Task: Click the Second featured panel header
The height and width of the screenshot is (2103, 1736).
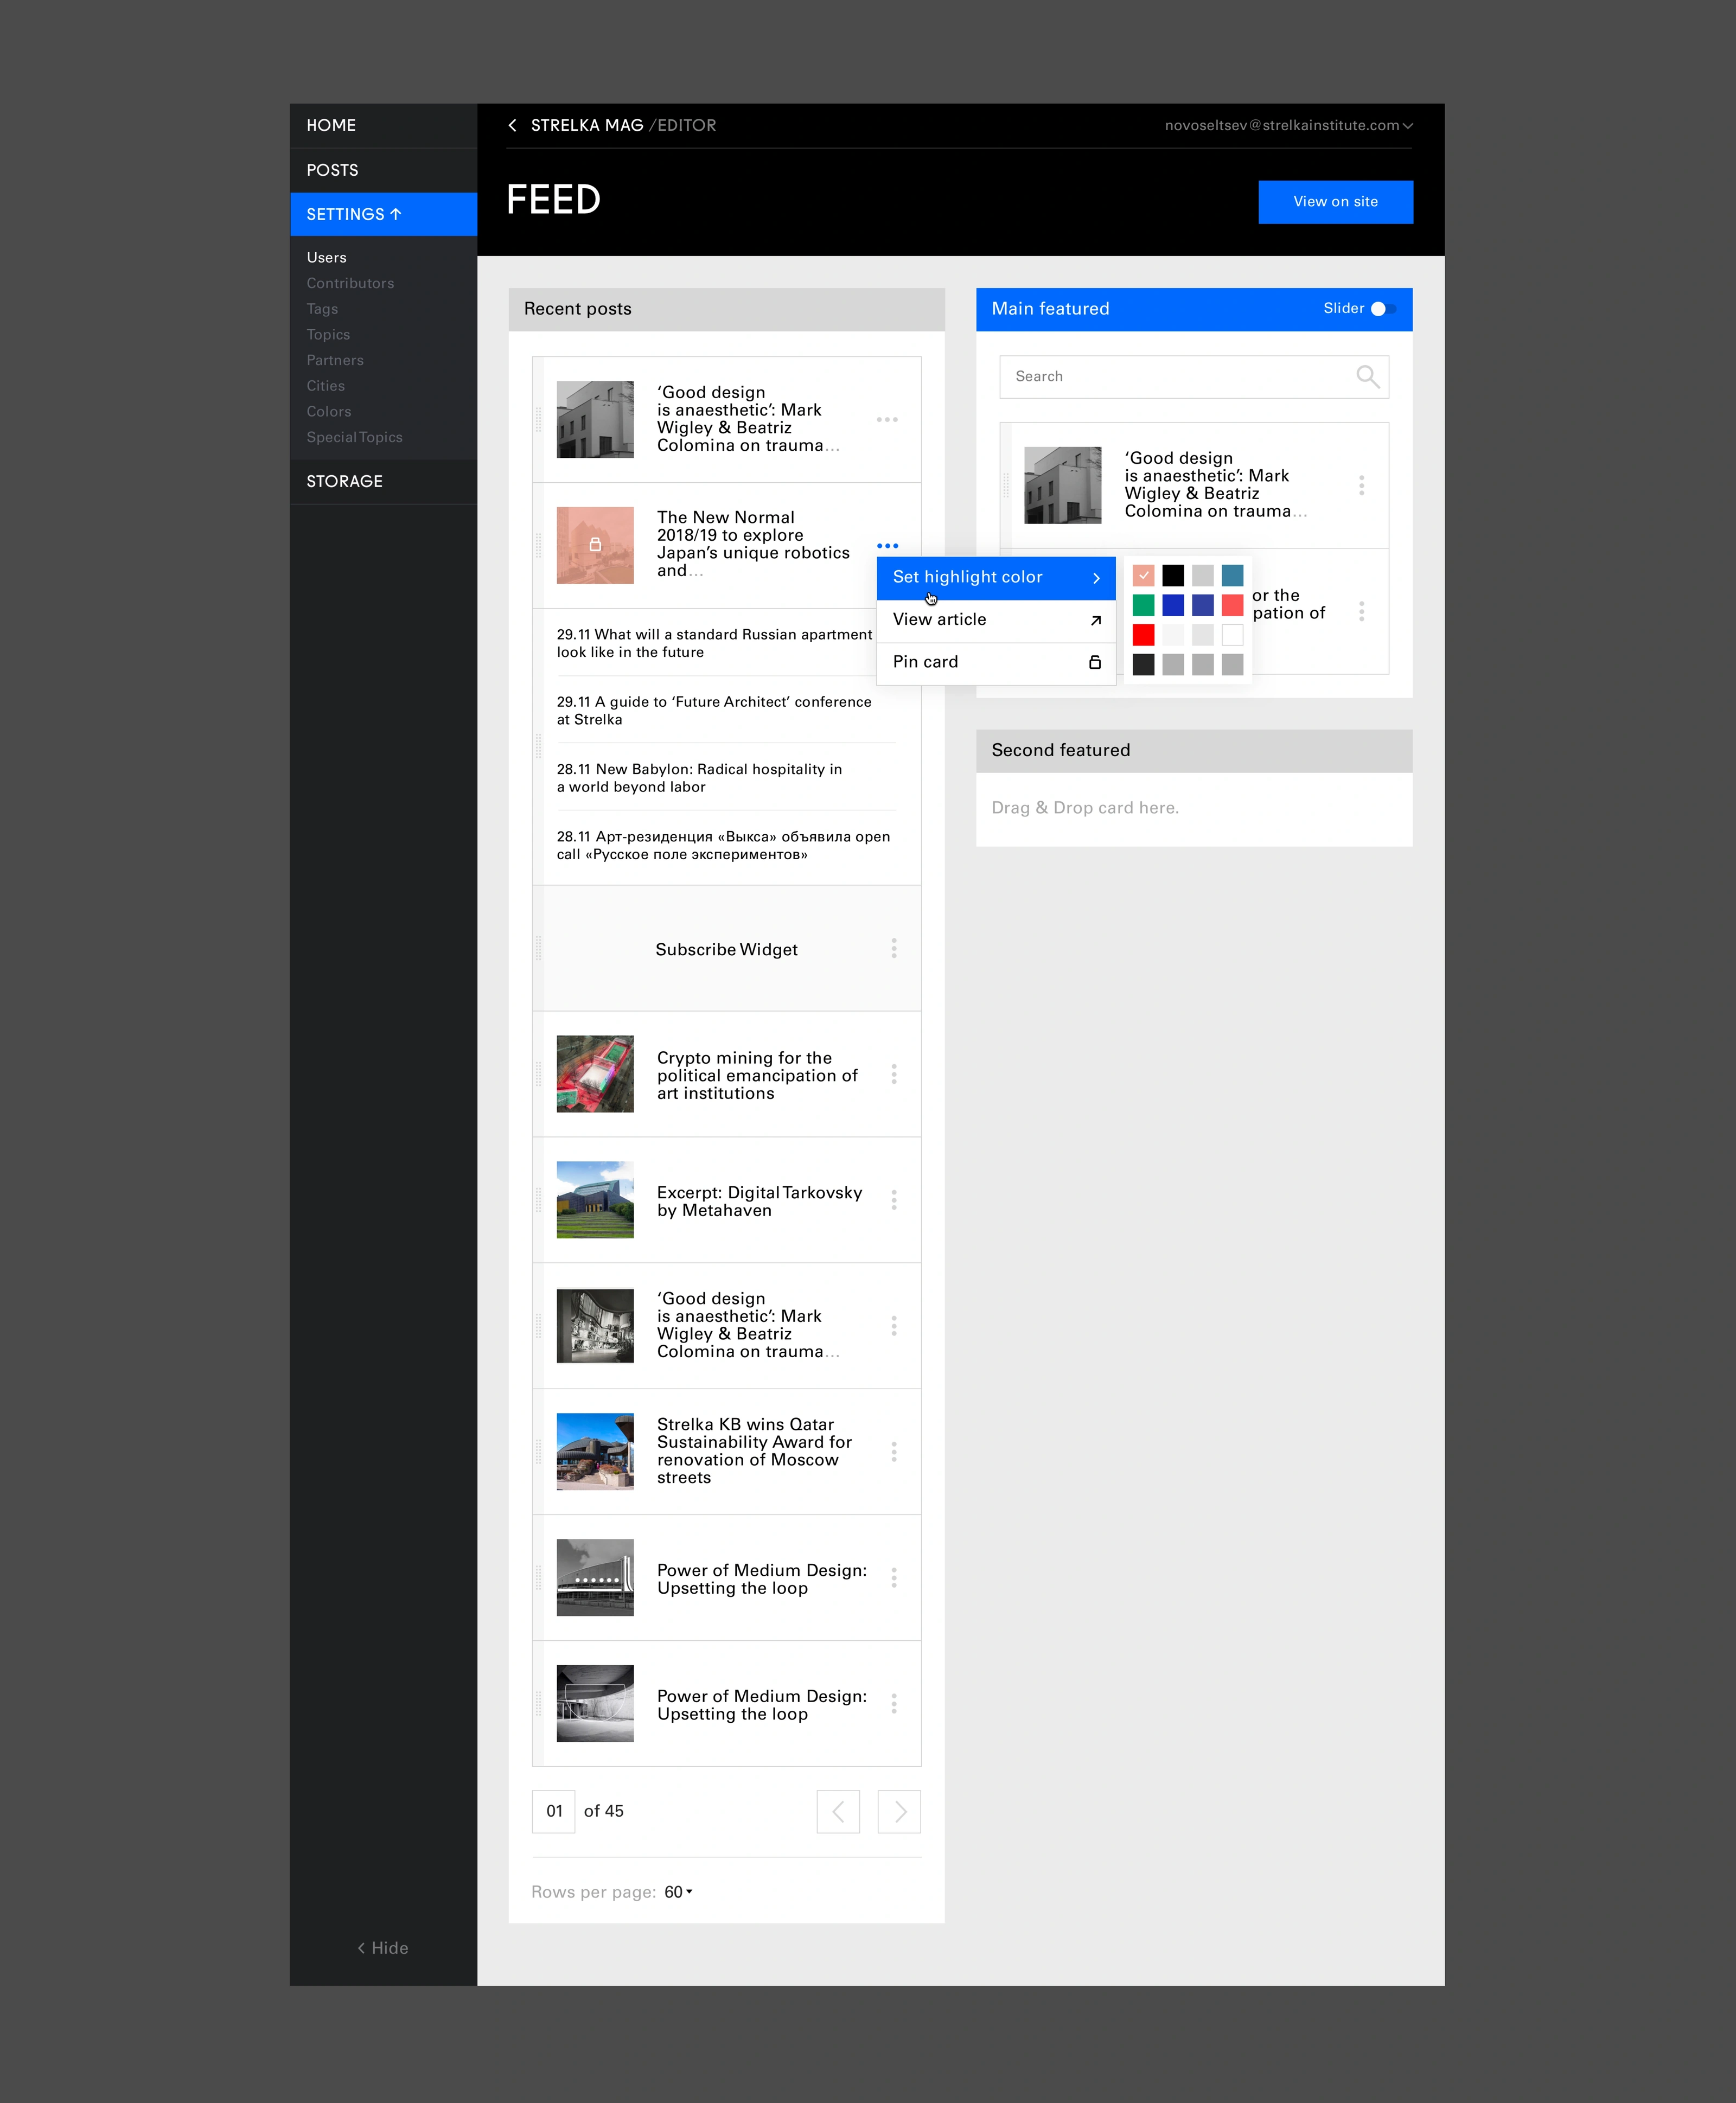Action: click(1194, 751)
